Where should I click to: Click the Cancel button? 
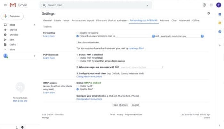click(x=135, y=105)
